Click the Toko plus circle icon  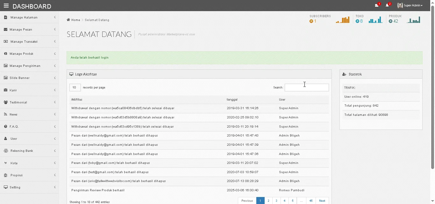(x=357, y=21)
